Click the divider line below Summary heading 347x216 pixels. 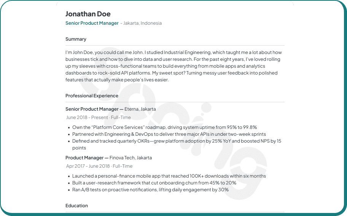(x=175, y=46)
